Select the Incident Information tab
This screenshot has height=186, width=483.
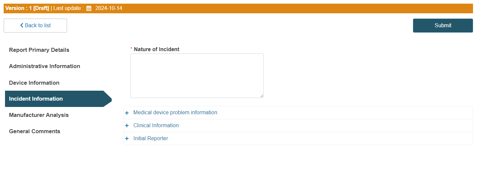point(36,99)
